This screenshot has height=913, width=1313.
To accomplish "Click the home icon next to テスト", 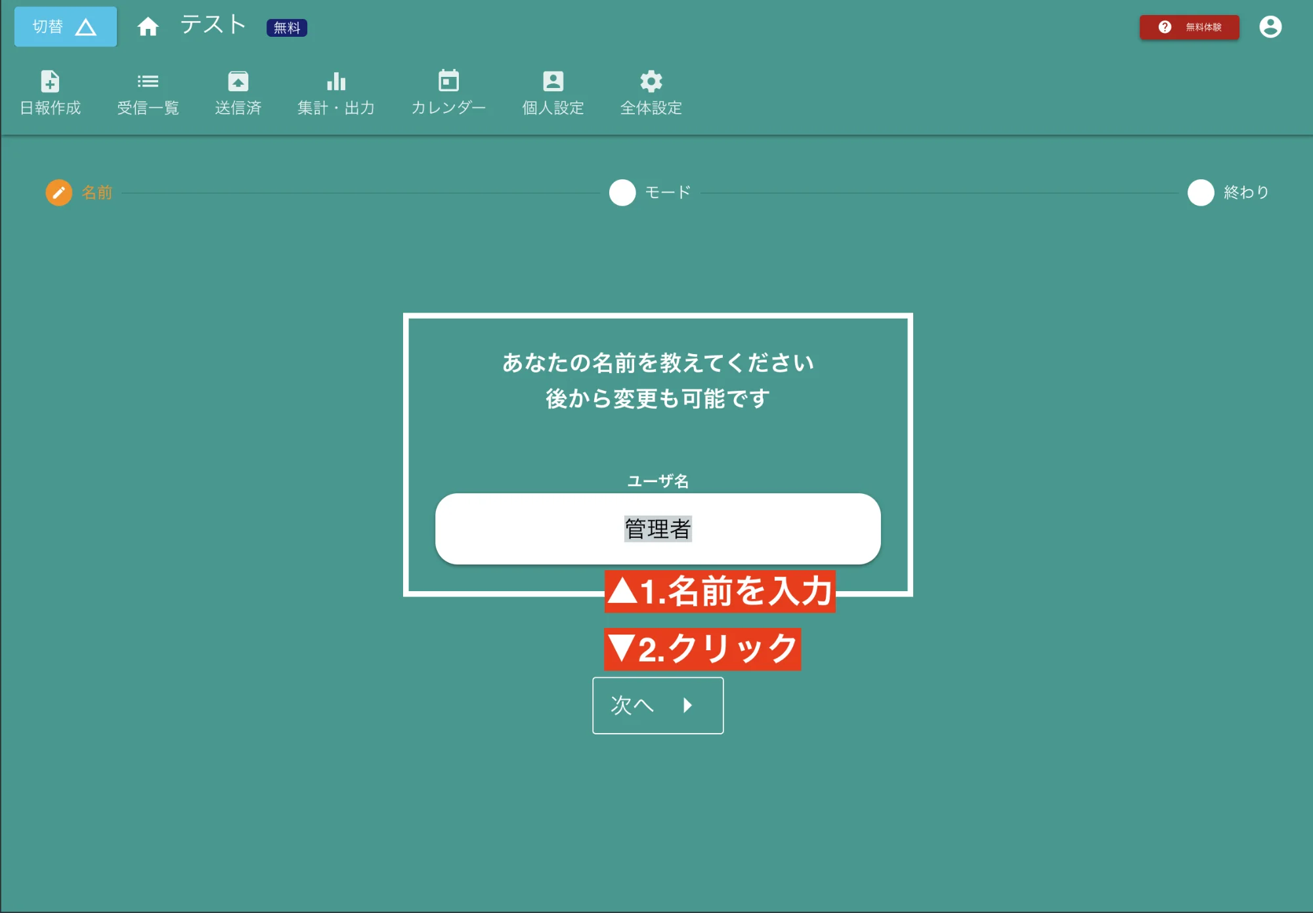I will point(148,26).
